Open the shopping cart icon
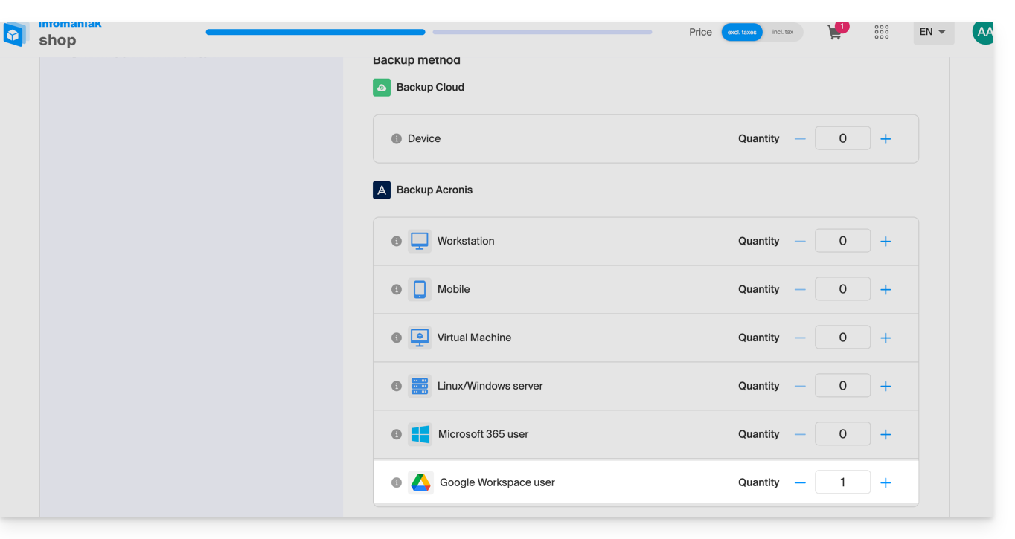1015x539 pixels. pyautogui.click(x=835, y=33)
